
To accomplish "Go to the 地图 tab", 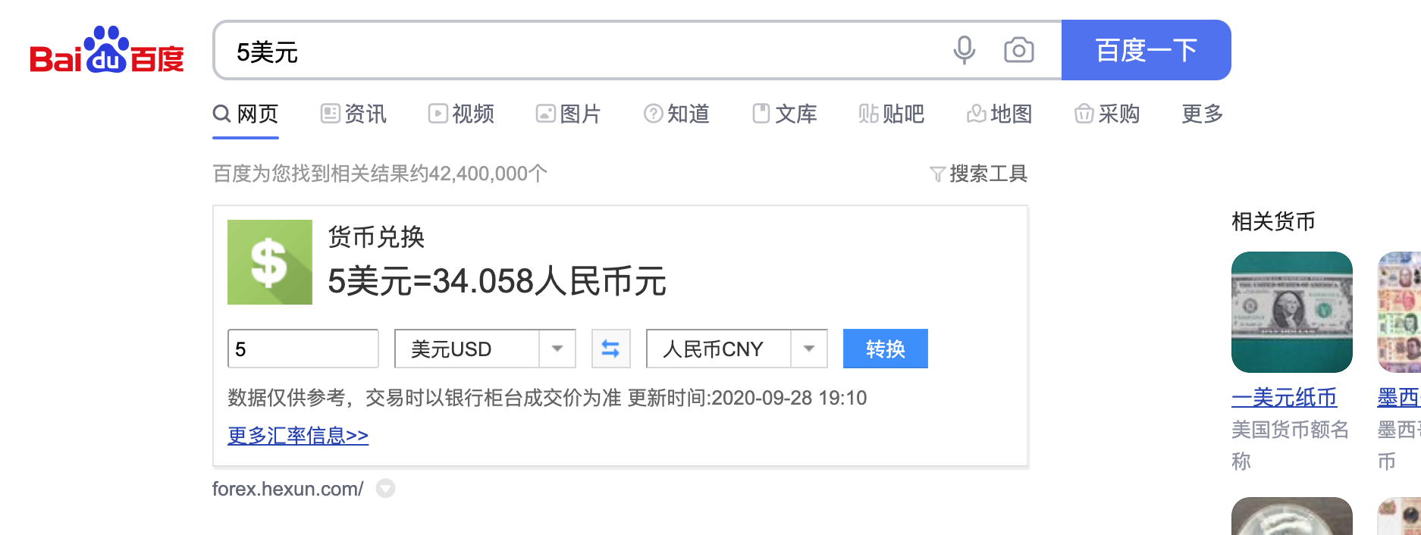I will pos(999,114).
